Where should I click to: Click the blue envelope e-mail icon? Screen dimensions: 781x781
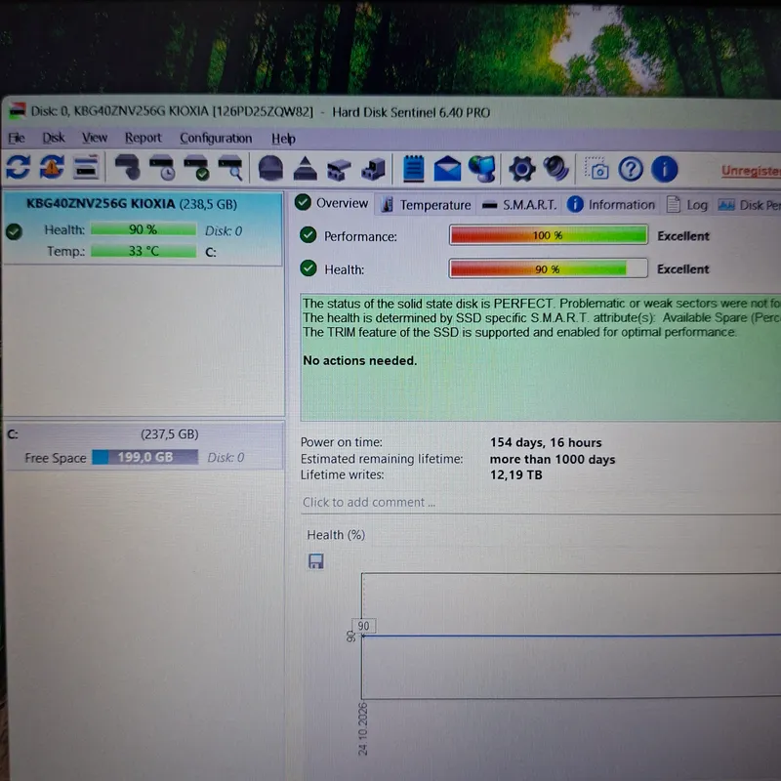[447, 168]
